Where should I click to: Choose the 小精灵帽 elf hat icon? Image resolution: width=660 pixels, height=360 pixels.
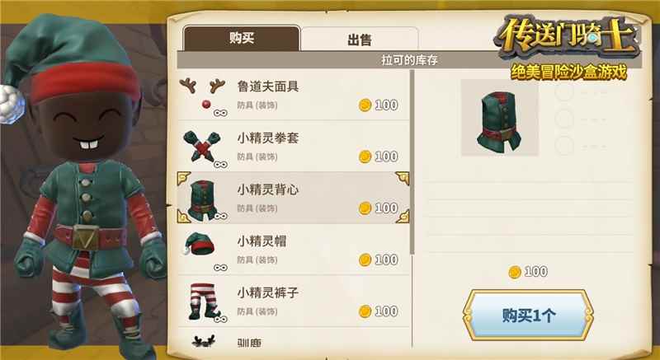coord(199,244)
